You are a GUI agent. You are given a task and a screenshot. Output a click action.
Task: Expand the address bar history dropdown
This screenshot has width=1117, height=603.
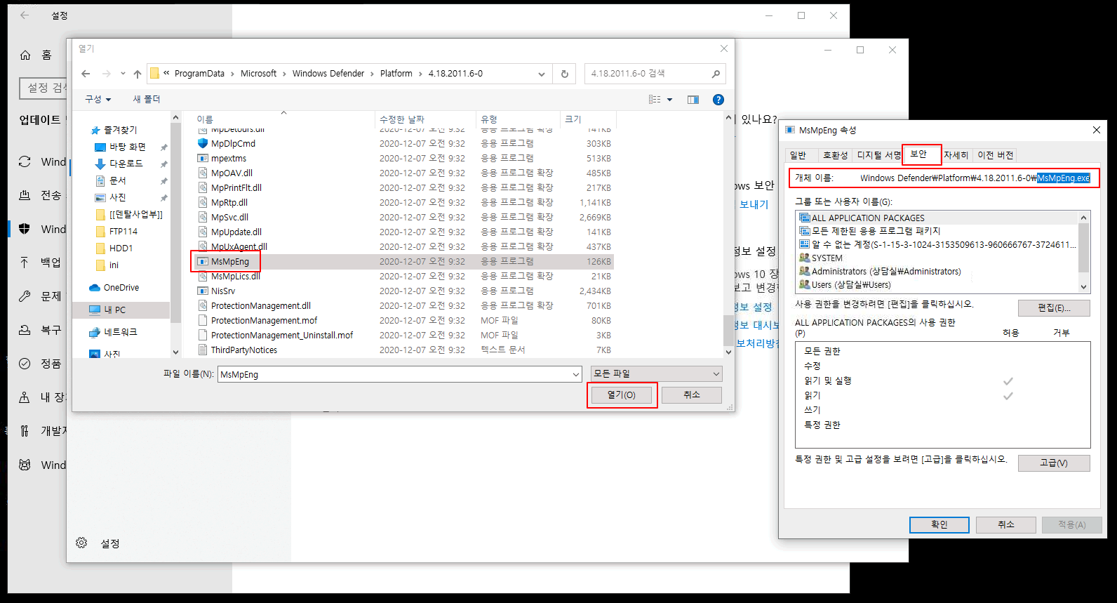click(541, 74)
